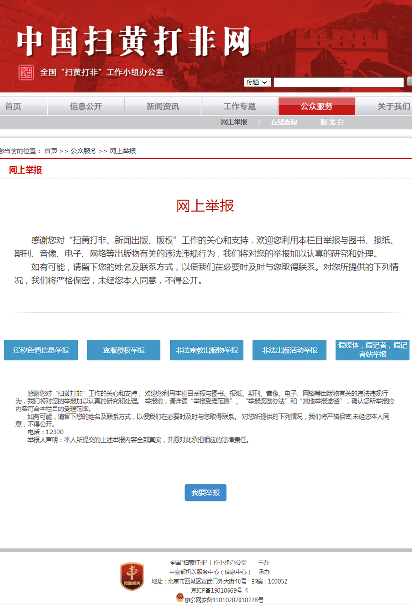412x607 pixels.
Task: Click 网上举报 in the breadcrumb trail
Action: pos(123,151)
